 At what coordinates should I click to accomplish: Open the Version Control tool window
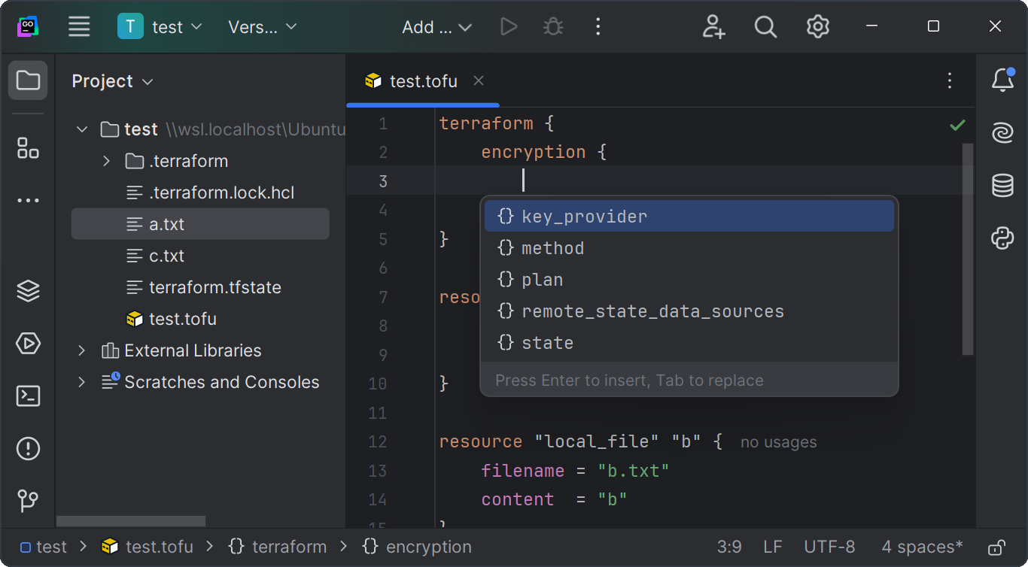(x=28, y=501)
